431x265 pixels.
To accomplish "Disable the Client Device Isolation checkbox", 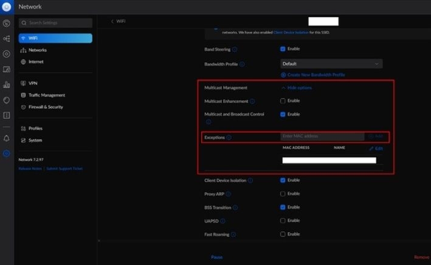I will pyautogui.click(x=283, y=180).
